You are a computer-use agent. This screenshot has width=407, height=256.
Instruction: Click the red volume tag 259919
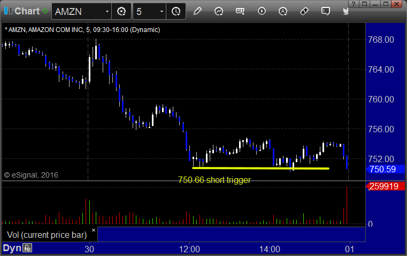click(385, 186)
